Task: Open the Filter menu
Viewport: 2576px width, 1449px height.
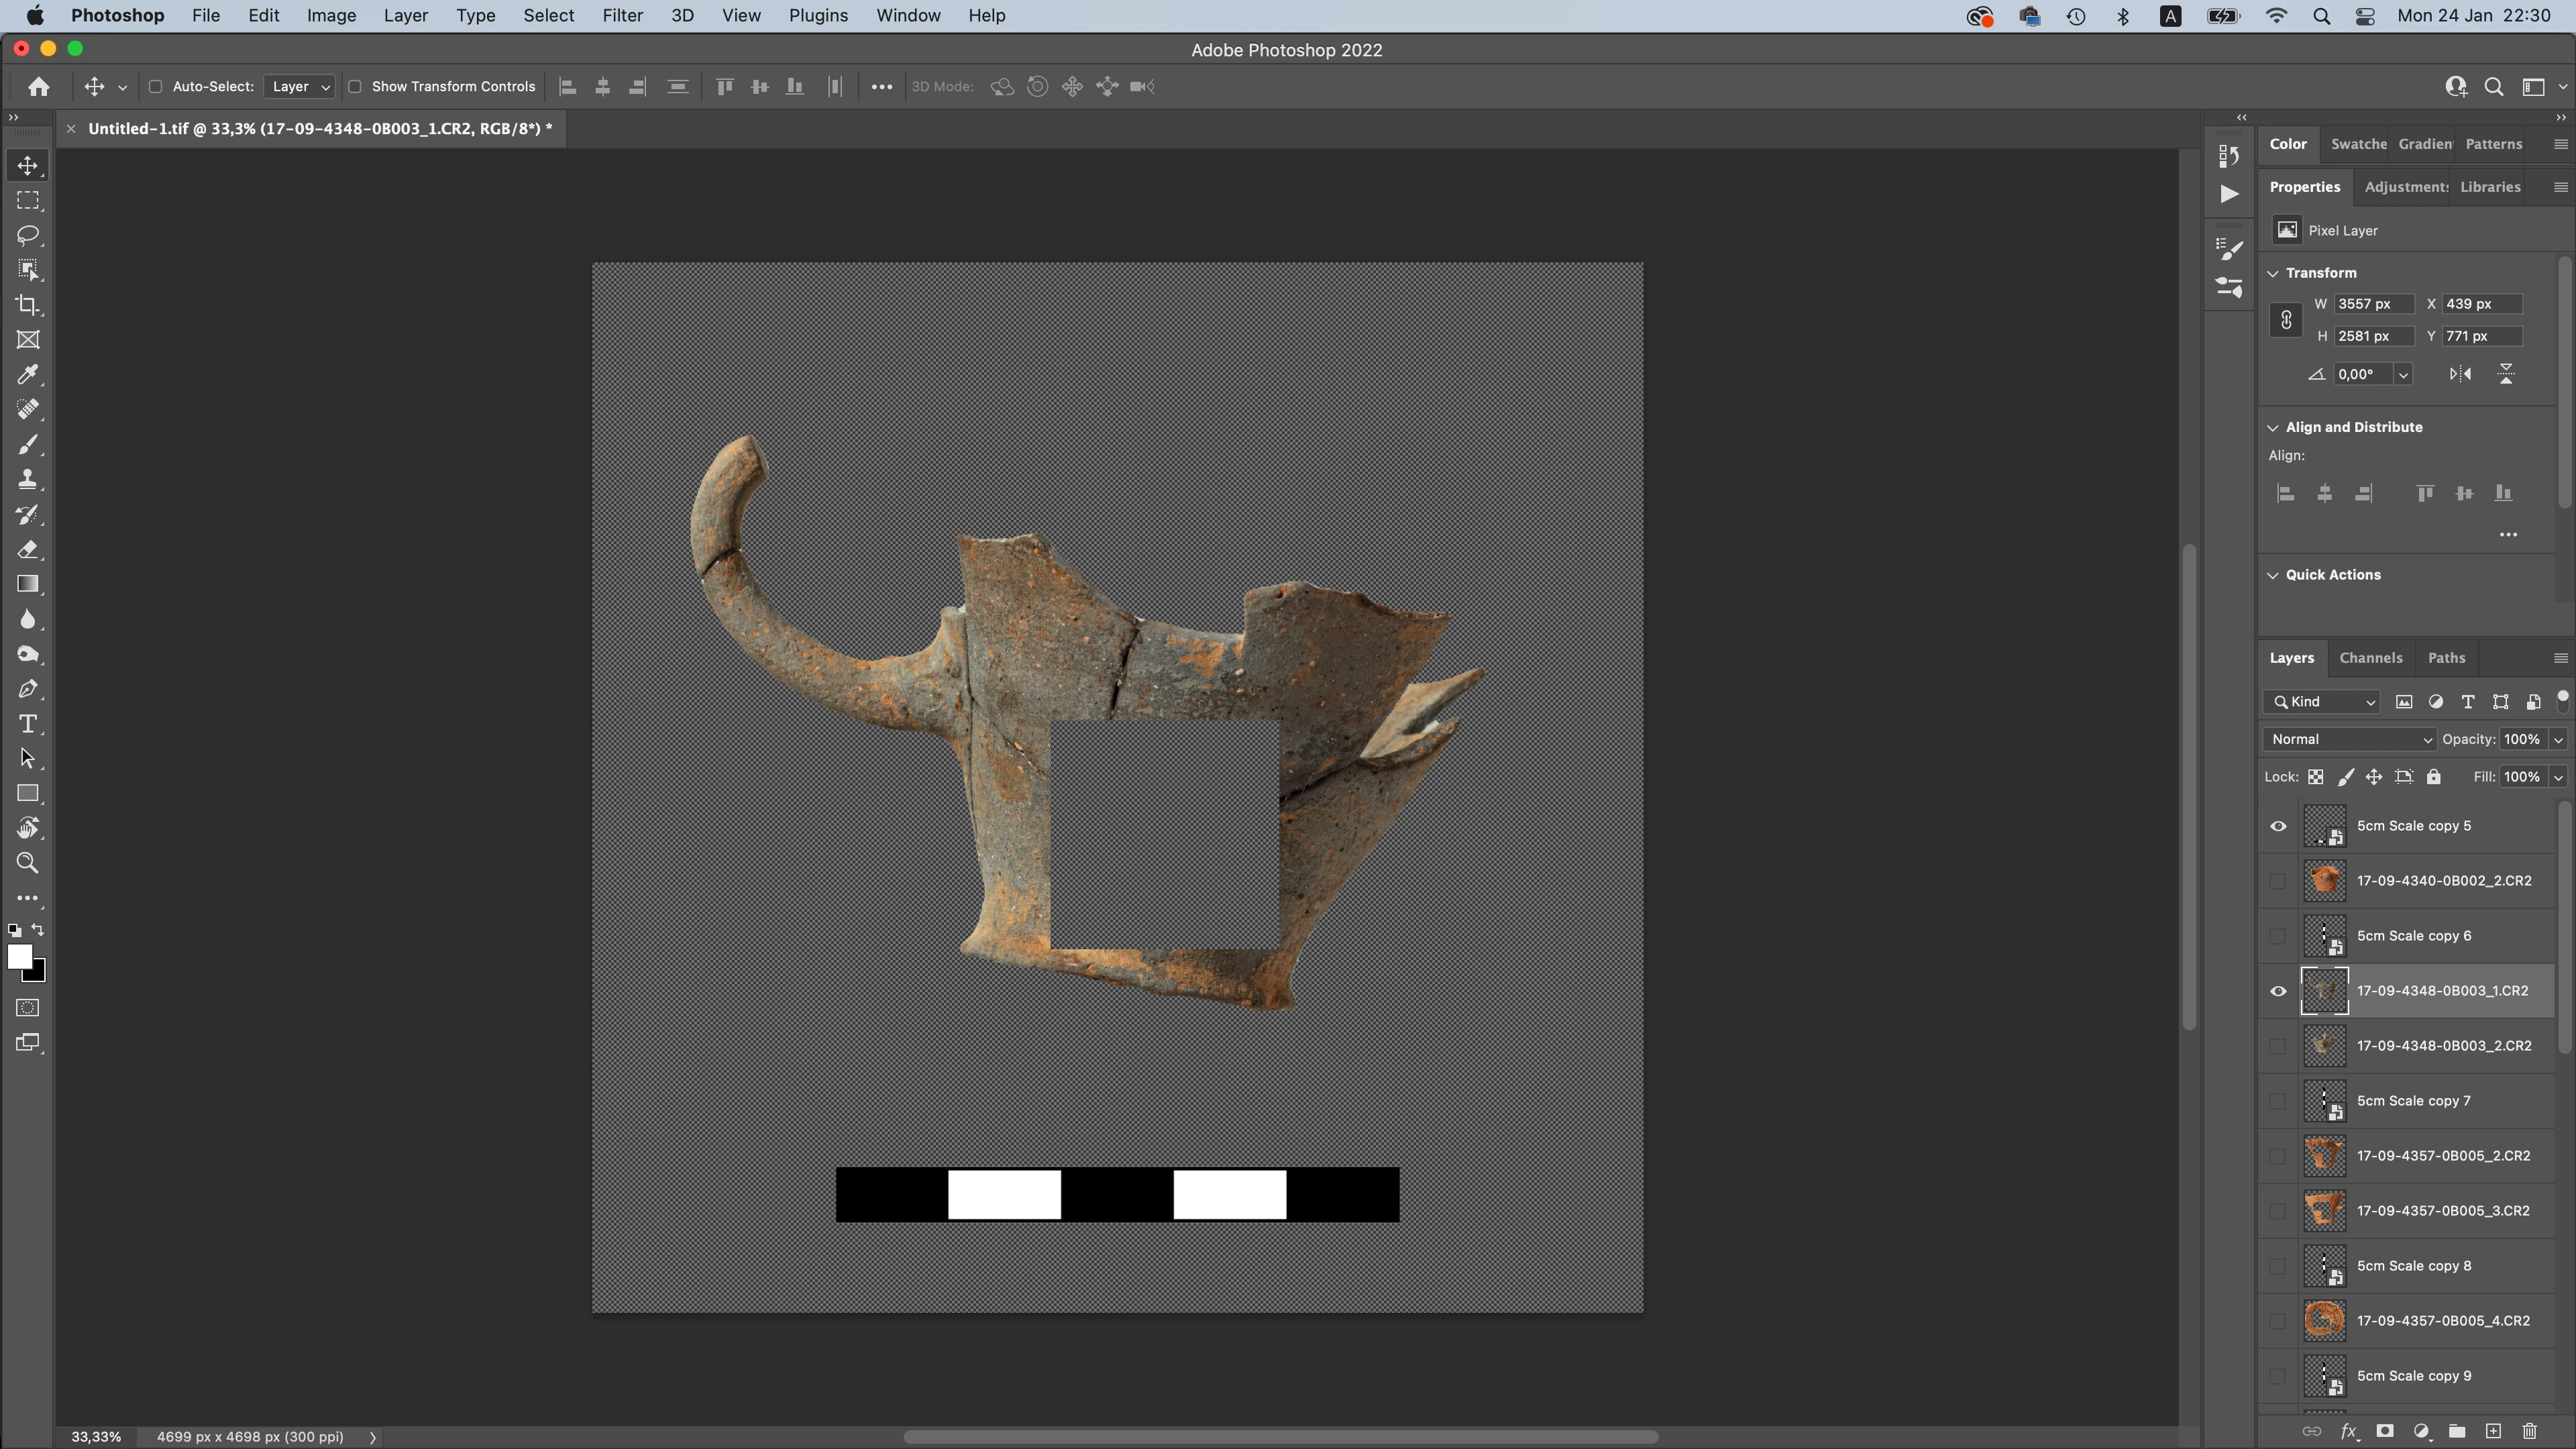Action: click(622, 16)
